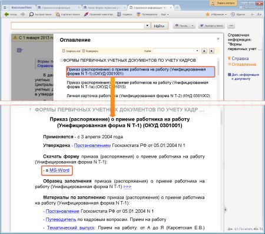This screenshot has width=265, height=234.
Task: Click the Найти button
Action: click(160, 26)
